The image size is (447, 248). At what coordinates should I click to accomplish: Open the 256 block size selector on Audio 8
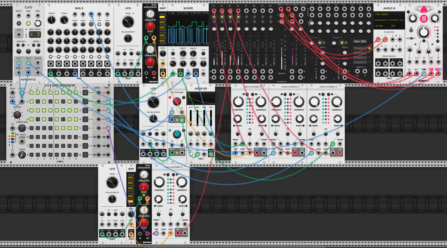(397, 26)
